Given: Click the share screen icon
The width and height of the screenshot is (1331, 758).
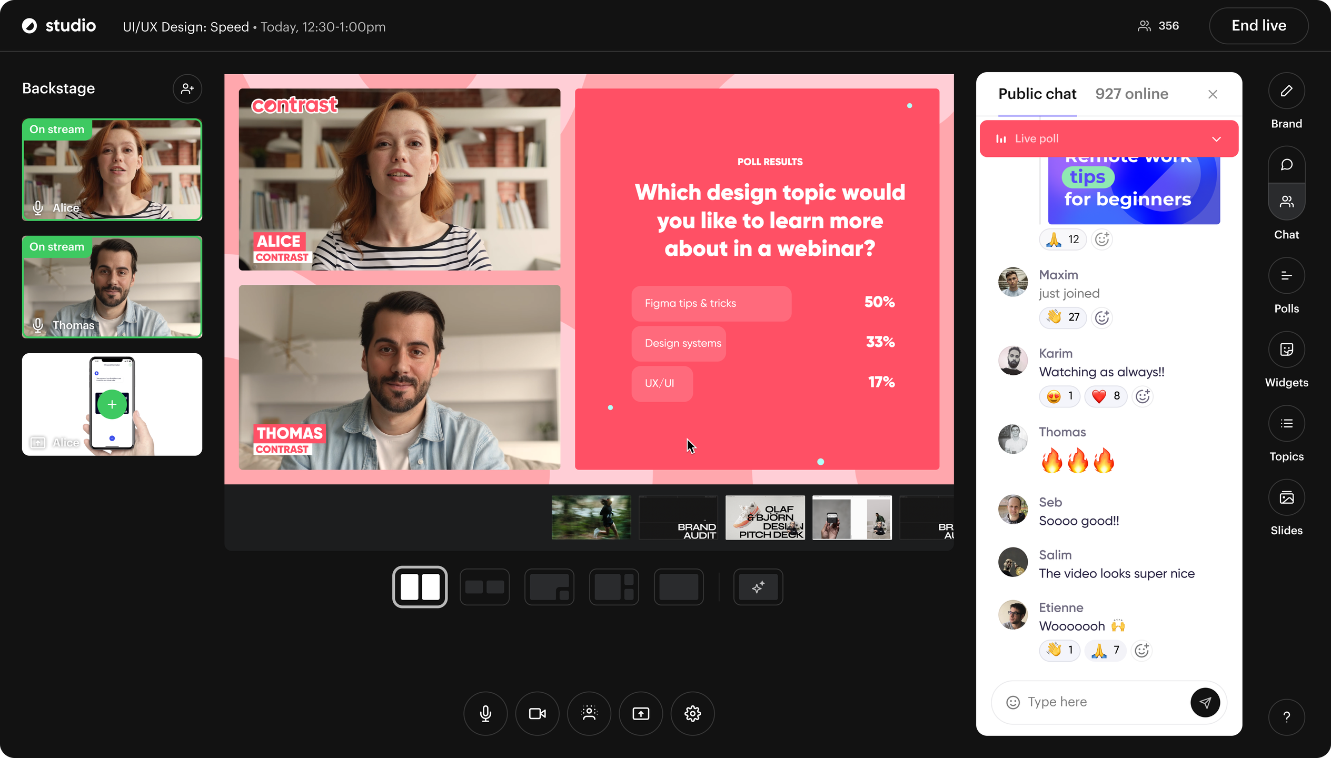Looking at the screenshot, I should (640, 713).
